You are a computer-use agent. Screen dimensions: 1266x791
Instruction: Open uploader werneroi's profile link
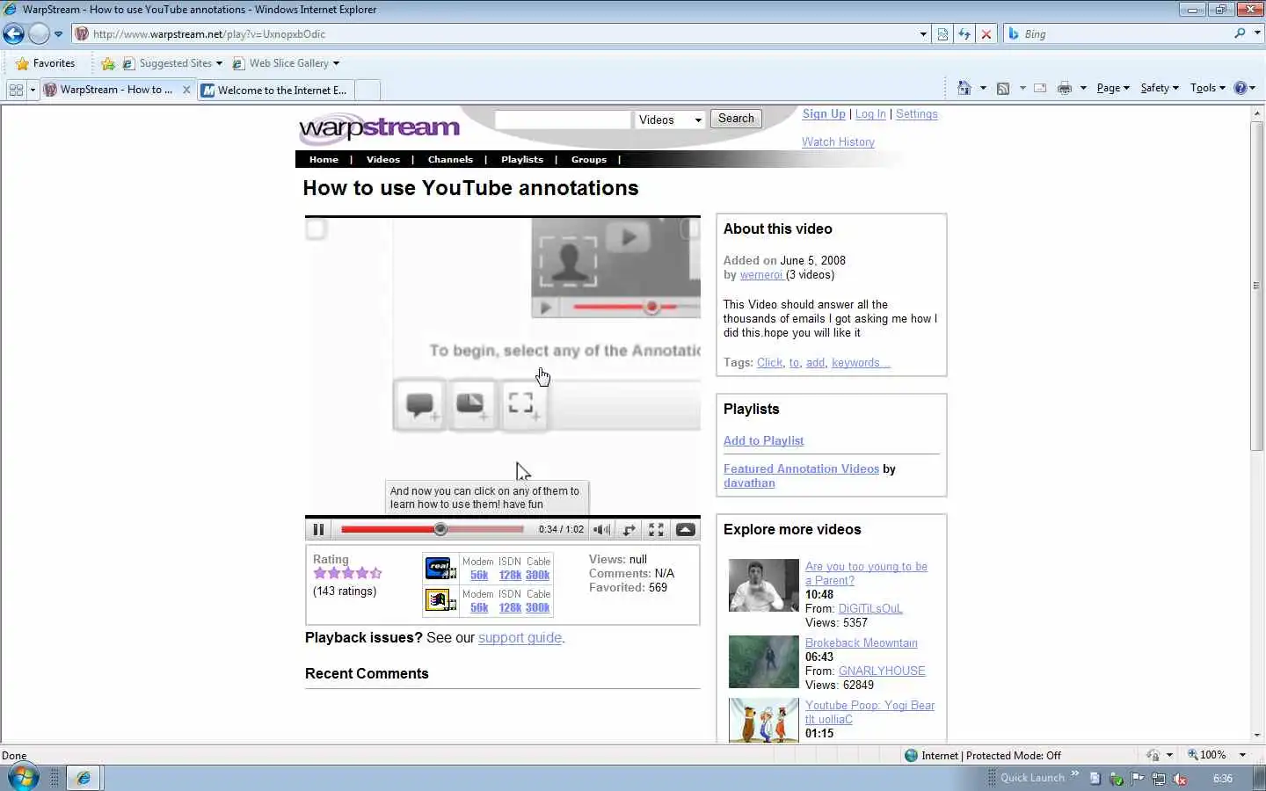761,275
